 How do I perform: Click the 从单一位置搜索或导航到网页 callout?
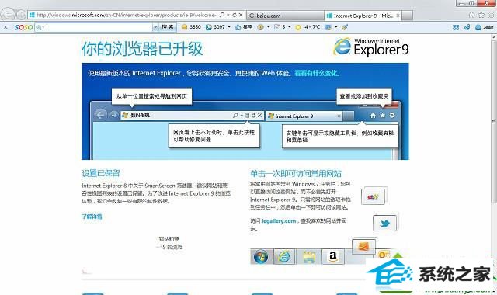pyautogui.click(x=151, y=96)
